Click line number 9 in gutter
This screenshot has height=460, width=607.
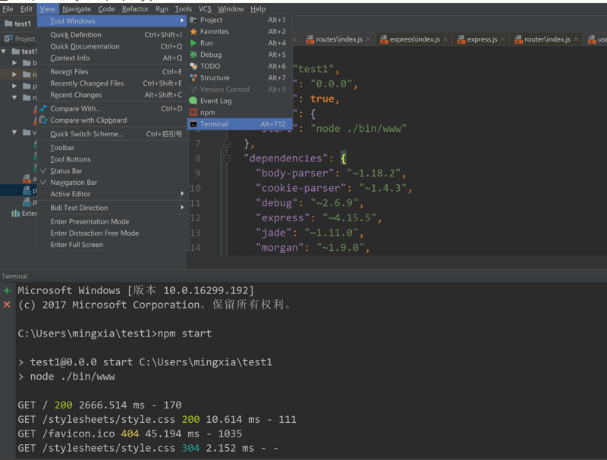pyautogui.click(x=197, y=174)
